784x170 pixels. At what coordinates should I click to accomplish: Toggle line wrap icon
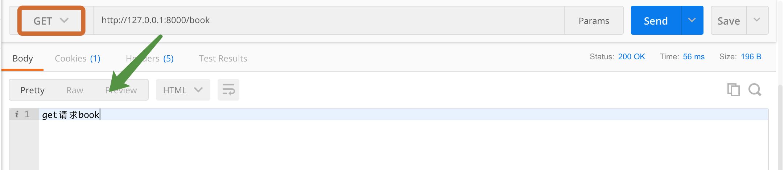tap(228, 90)
